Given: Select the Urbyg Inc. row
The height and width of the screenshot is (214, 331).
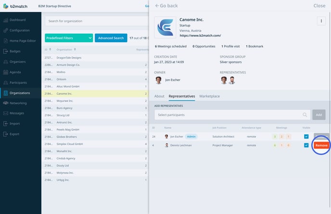Looking at the screenshot, I should pos(95,180).
